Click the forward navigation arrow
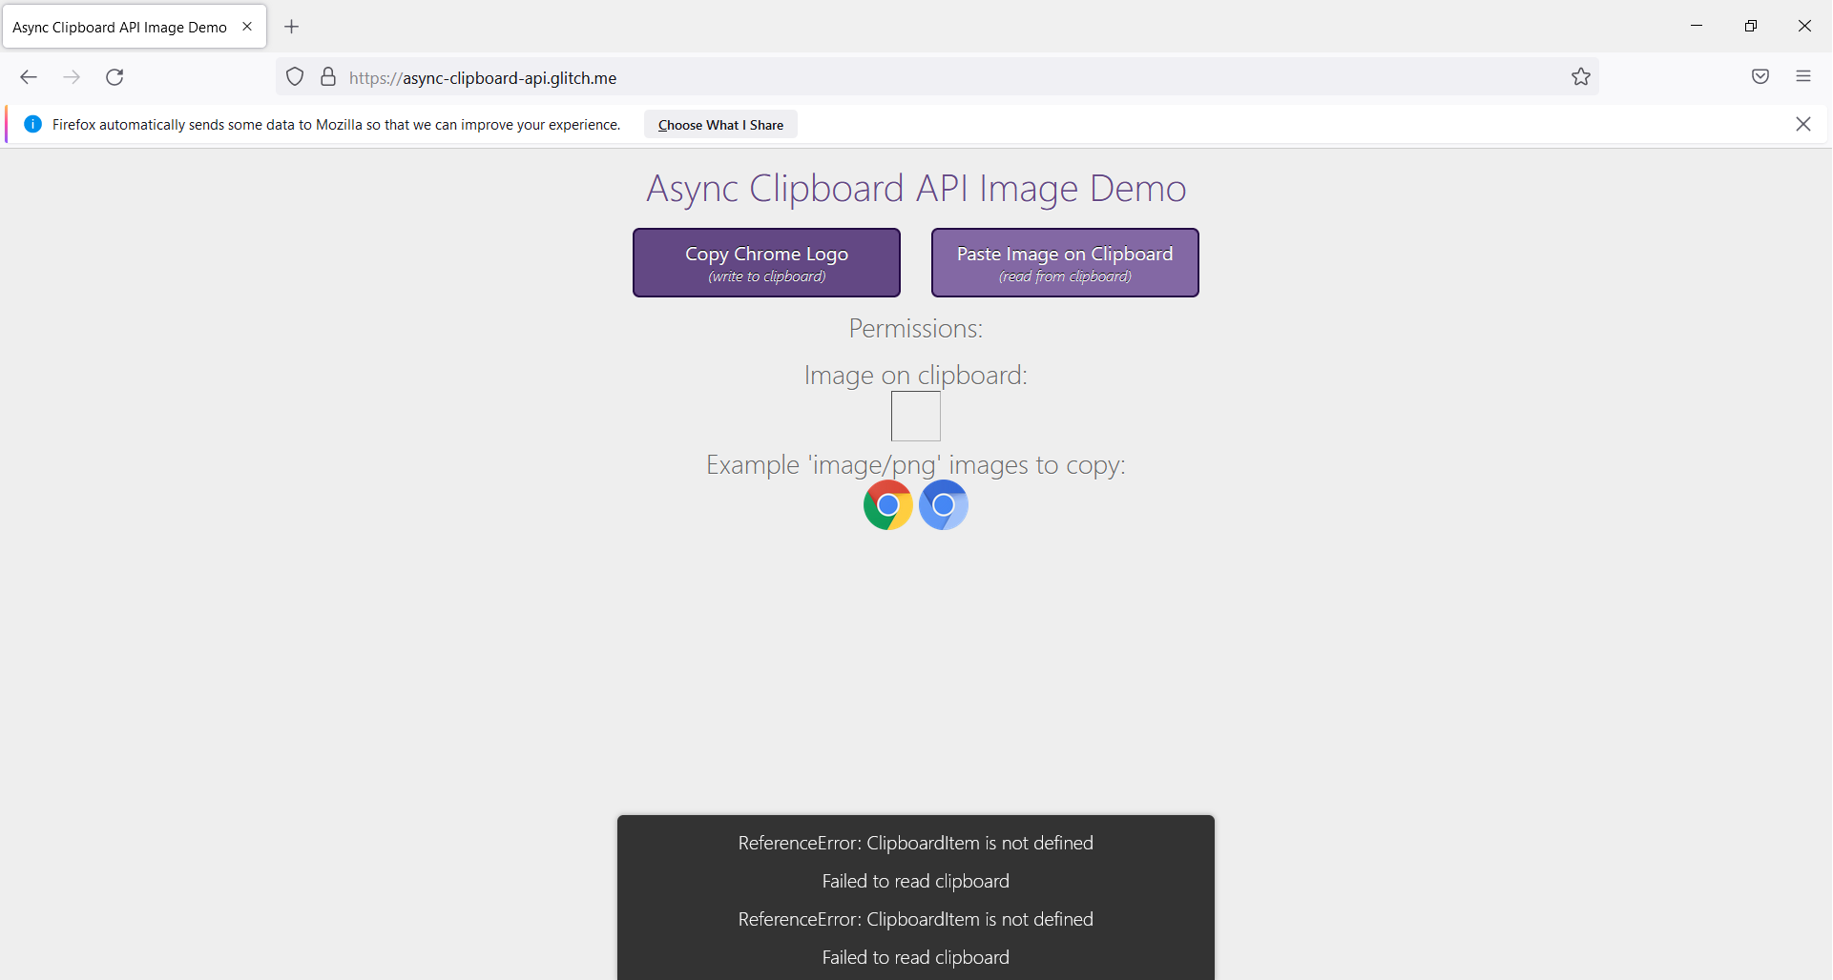Image resolution: width=1833 pixels, height=980 pixels. [x=72, y=77]
